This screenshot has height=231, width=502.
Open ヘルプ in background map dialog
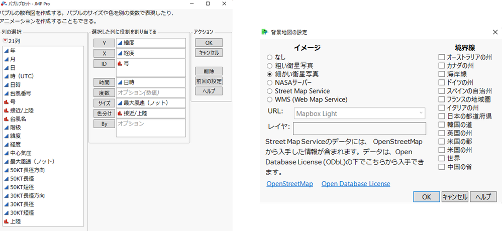tap(483, 197)
